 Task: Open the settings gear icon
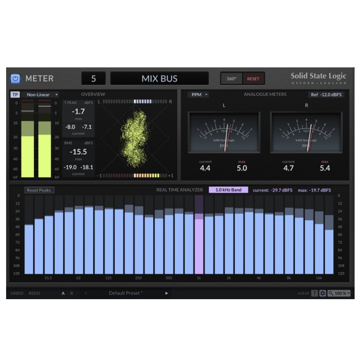[323, 293]
